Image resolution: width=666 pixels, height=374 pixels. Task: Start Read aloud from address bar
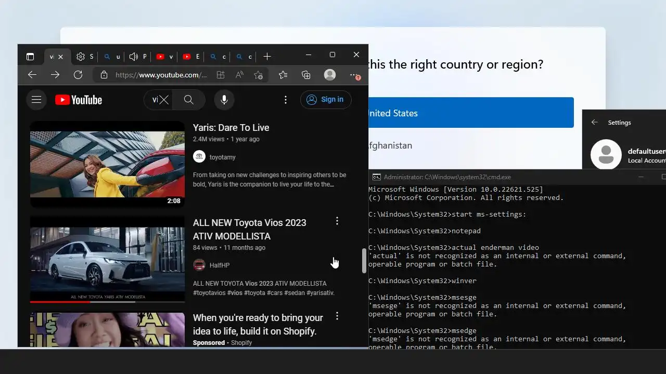coord(239,75)
